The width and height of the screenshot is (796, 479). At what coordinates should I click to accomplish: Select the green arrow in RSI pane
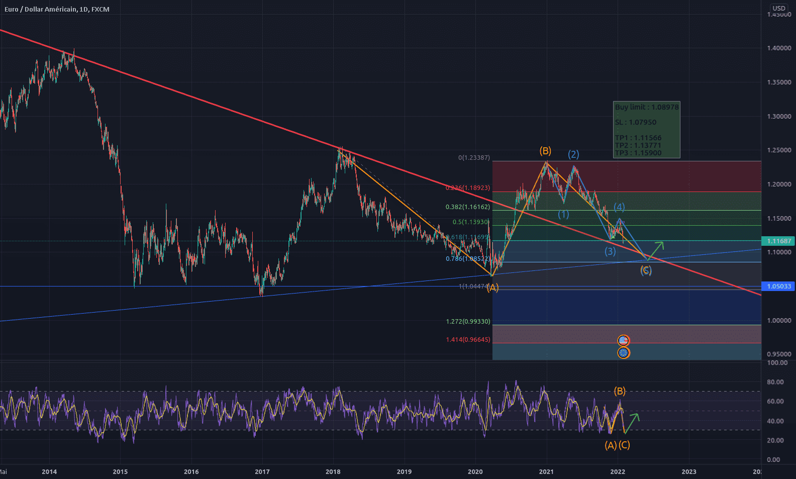tap(632, 422)
